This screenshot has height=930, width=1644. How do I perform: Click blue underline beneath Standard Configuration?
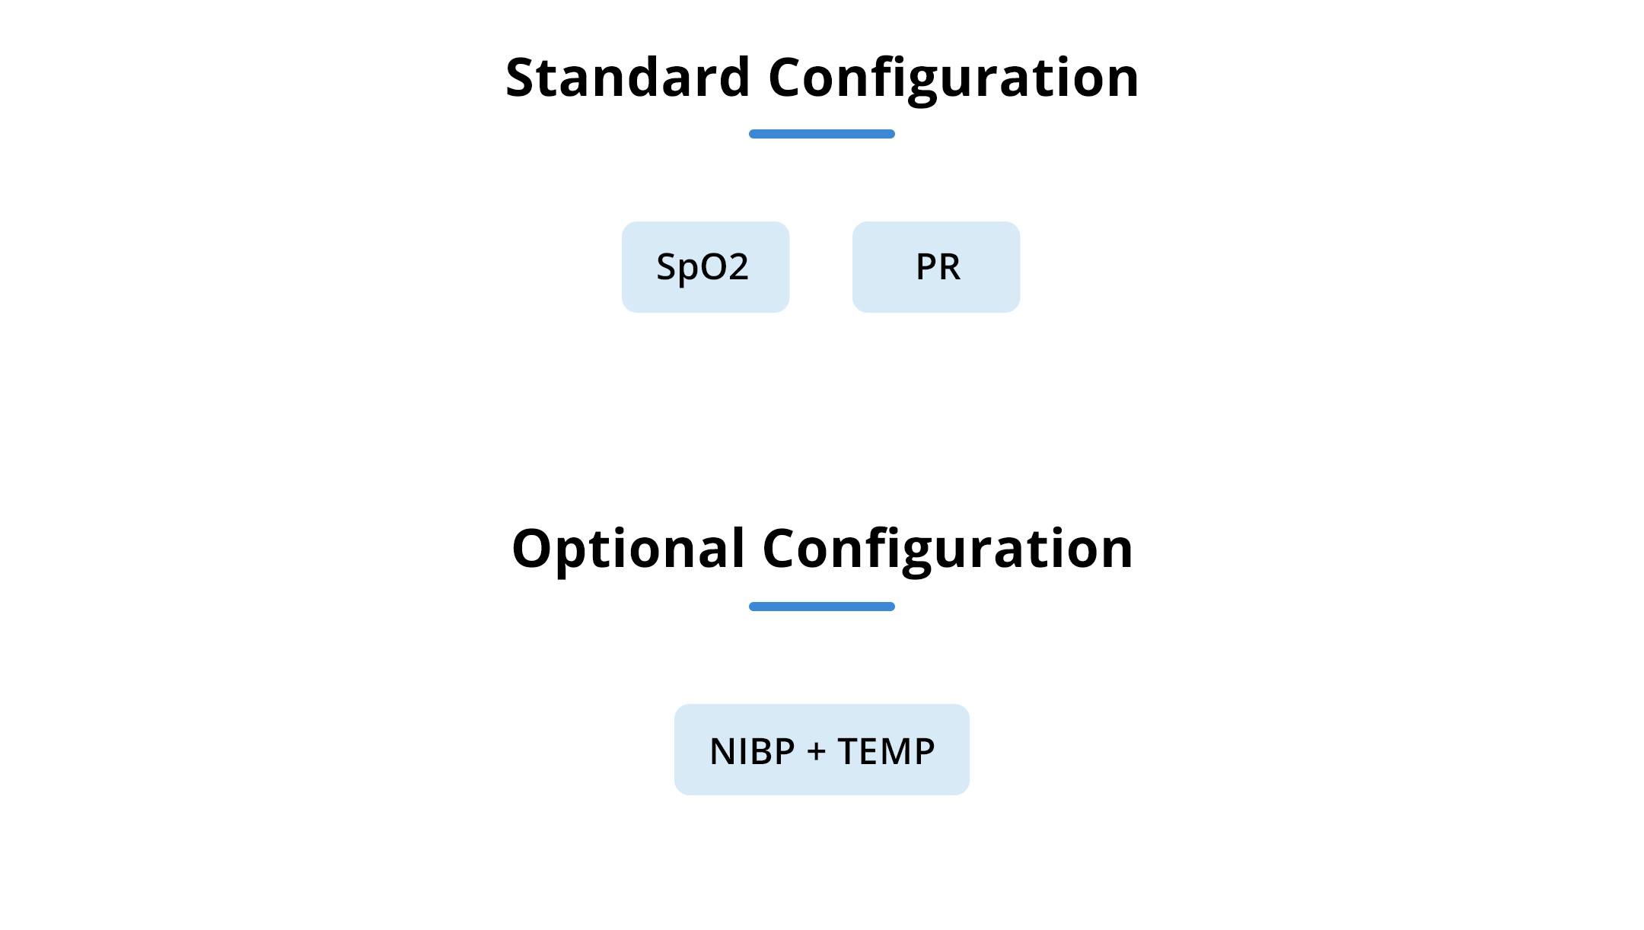coord(821,134)
